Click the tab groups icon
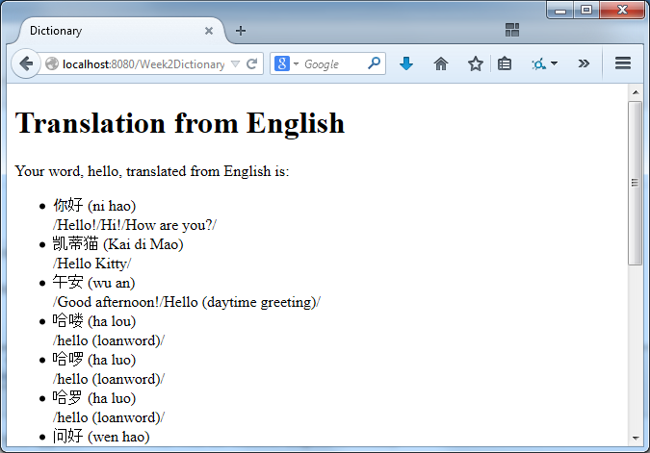Screen dimensions: 650x453 512,30
